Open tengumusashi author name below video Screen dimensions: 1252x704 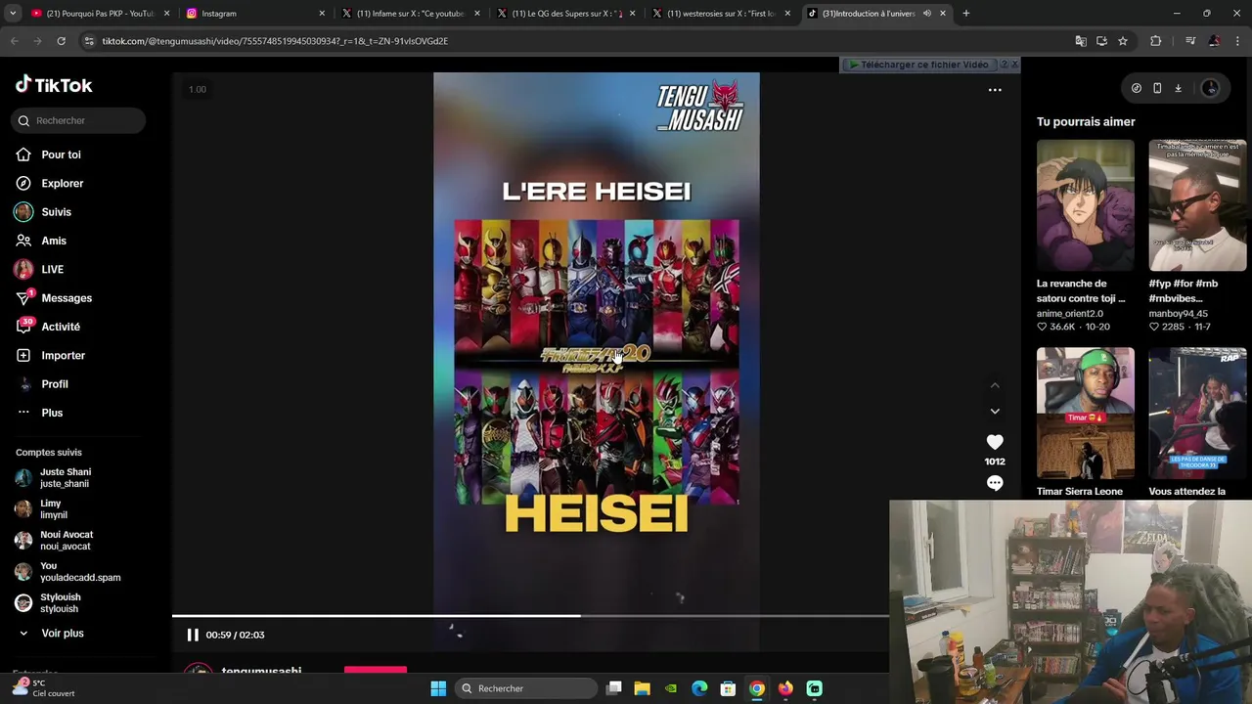[261, 671]
